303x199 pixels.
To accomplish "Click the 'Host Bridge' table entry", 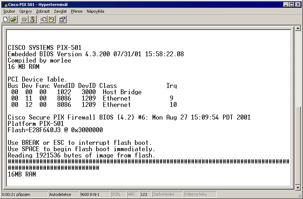I will [x=122, y=92].
